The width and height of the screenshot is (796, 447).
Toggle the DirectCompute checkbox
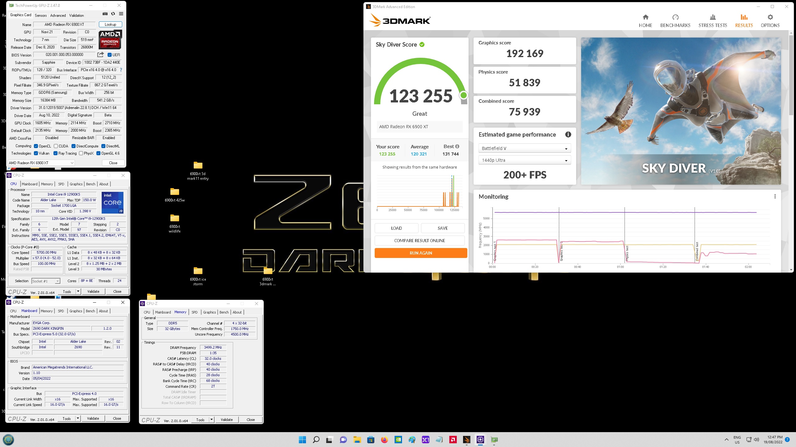pyautogui.click(x=74, y=146)
